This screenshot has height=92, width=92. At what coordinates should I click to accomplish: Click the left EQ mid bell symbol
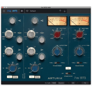pyautogui.click(x=19, y=33)
